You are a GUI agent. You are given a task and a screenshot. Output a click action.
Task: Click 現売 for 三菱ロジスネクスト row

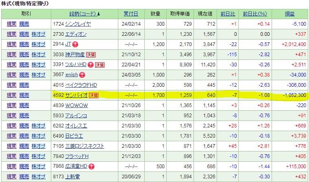(x=24, y=146)
